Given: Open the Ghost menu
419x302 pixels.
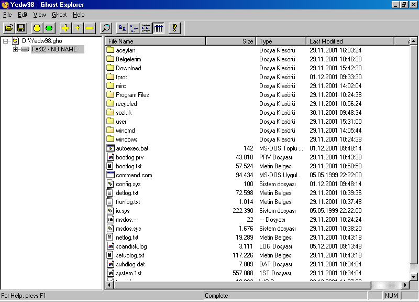Looking at the screenshot, I should pos(59,15).
